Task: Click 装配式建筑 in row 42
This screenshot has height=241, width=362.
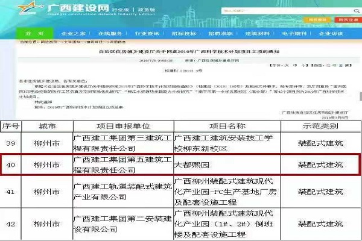Action: click(x=320, y=224)
